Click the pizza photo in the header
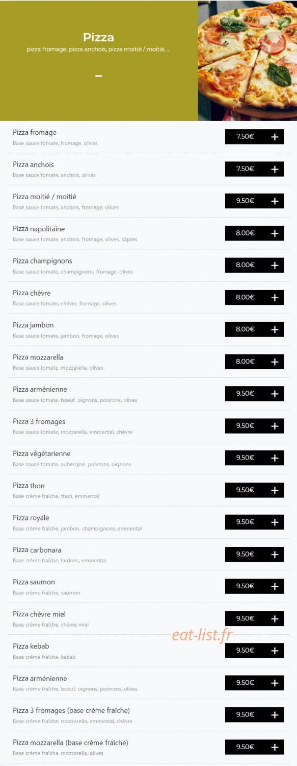The height and width of the screenshot is (766, 297). pos(248,60)
